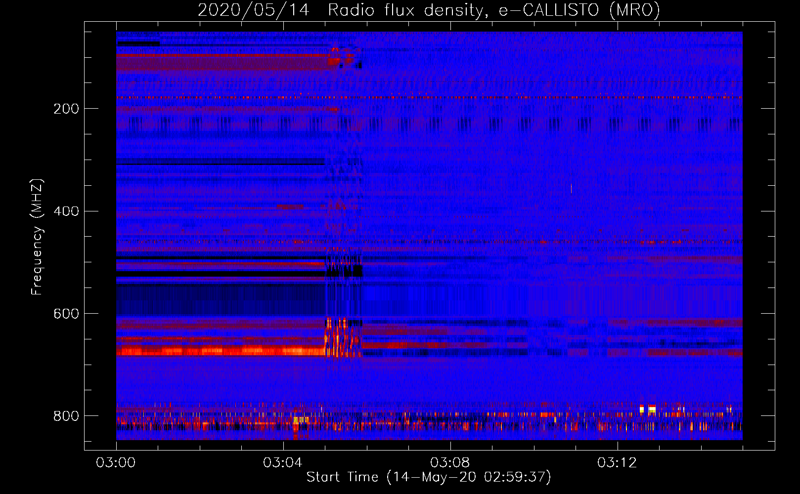This screenshot has height=494, width=800.
Task: Click the 400 frequency tick label
Action: [x=66, y=211]
